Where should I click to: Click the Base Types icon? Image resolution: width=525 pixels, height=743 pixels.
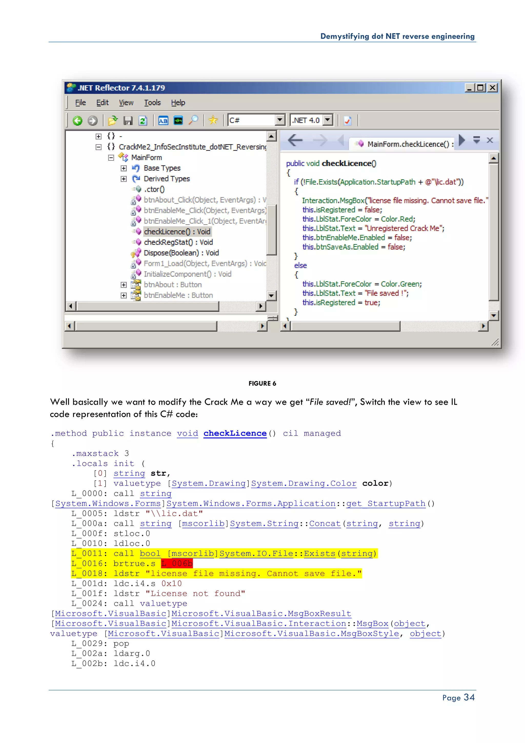136,168
